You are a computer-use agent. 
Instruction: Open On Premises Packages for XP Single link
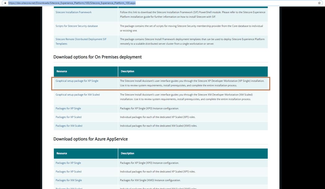[x=68, y=108]
